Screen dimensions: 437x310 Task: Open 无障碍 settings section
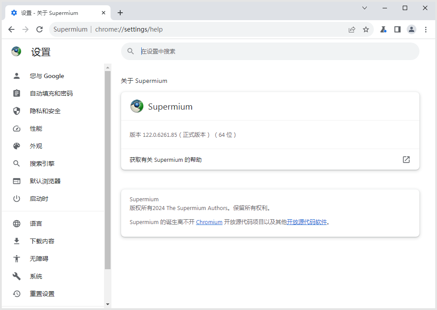point(53,259)
